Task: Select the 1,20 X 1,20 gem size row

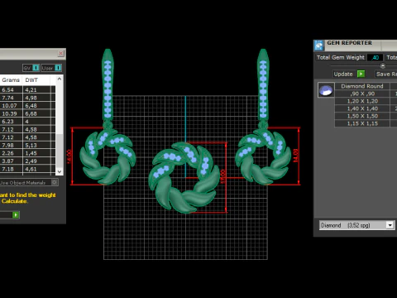Action: [362, 101]
